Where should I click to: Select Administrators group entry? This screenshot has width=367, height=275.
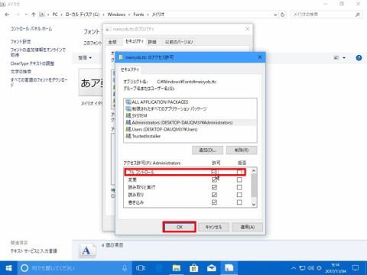[190, 122]
